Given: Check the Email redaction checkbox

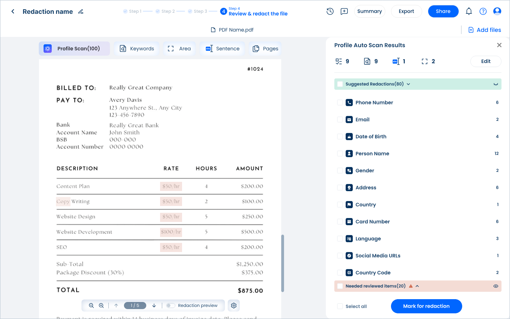Looking at the screenshot, I should [340, 119].
